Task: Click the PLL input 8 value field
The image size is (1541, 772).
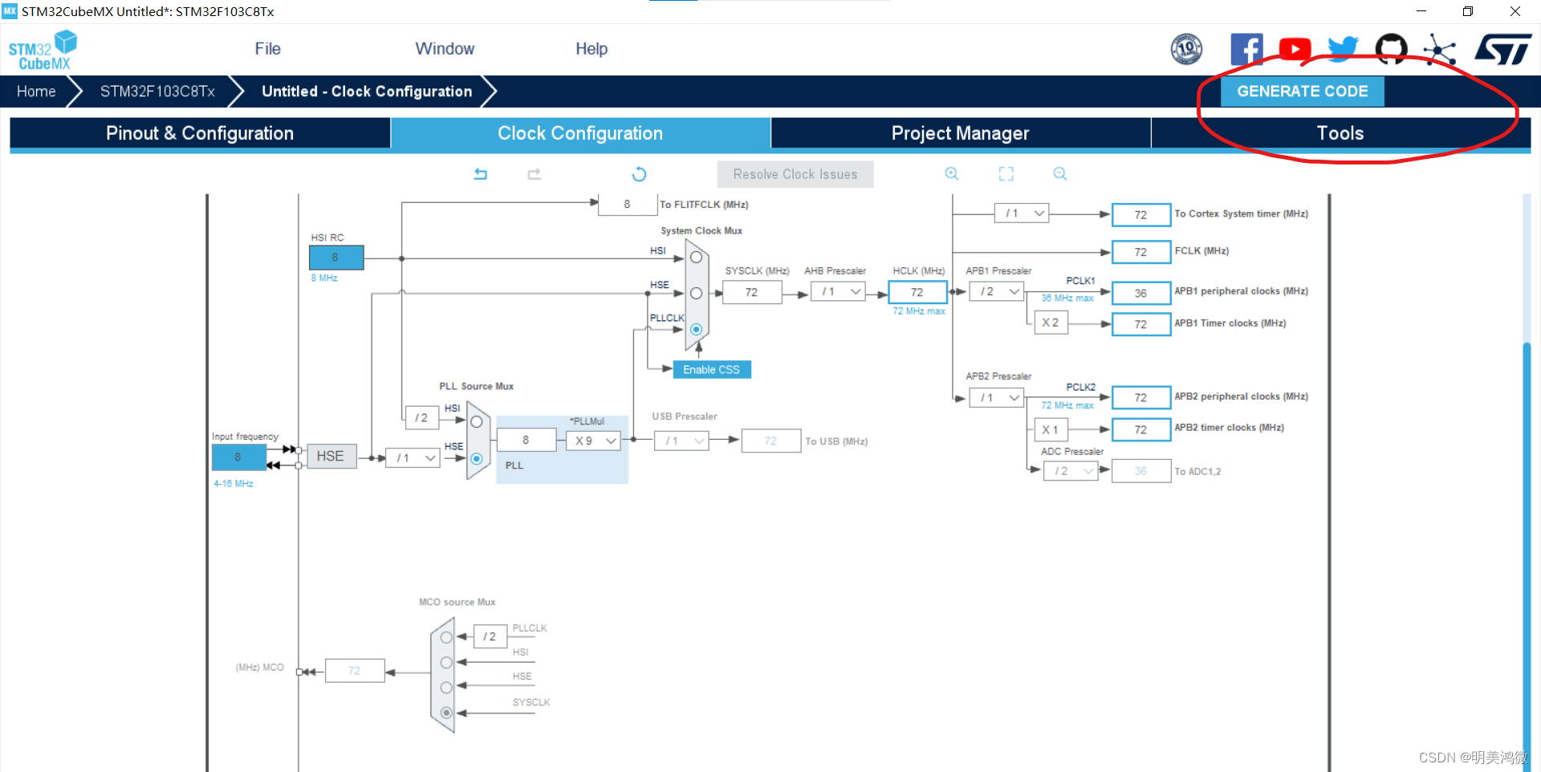Action: pos(526,440)
